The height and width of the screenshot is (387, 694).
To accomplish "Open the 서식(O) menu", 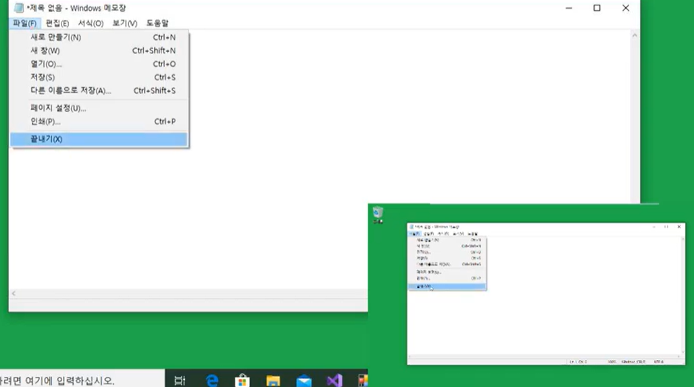I will pos(91,23).
